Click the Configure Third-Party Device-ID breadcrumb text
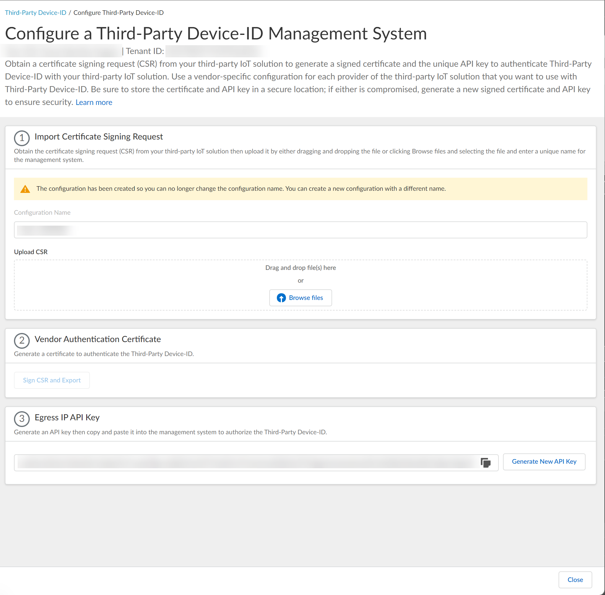605x595 pixels. (x=118, y=12)
